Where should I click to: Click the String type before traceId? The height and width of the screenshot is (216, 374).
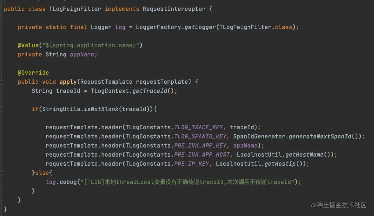pos(42,91)
